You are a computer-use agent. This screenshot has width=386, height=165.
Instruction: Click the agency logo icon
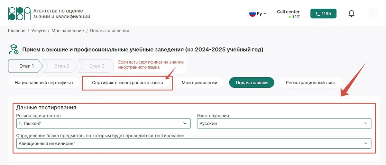pos(19,13)
